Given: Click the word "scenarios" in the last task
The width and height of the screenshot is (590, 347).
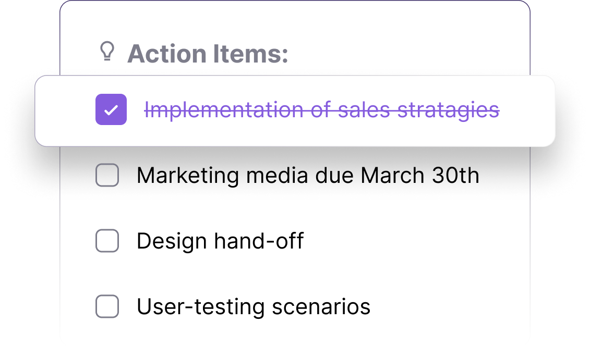Looking at the screenshot, I should (321, 307).
